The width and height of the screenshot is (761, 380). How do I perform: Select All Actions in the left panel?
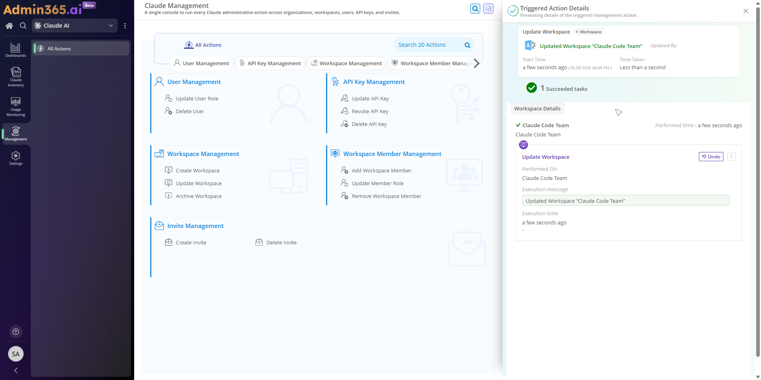tap(81, 48)
